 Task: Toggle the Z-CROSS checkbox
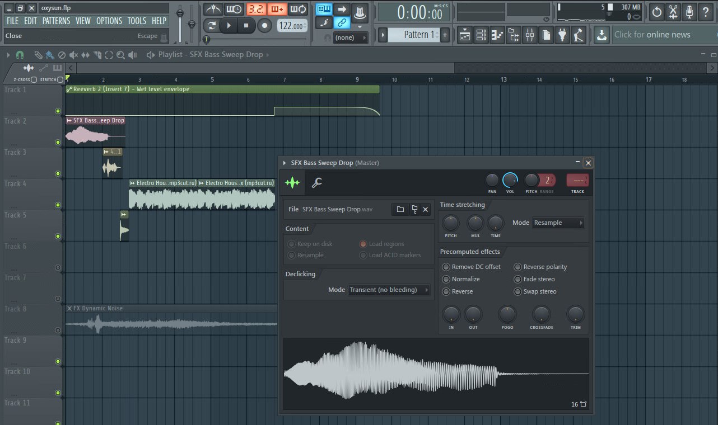(34, 80)
